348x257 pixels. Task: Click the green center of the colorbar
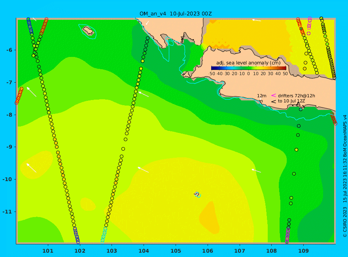point(249,68)
